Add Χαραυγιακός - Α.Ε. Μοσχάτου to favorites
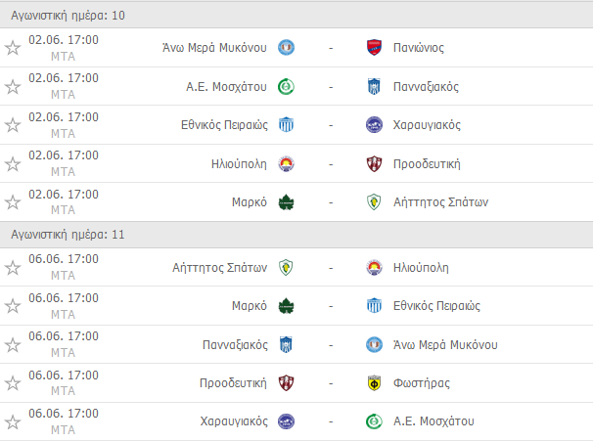 [x=13, y=421]
